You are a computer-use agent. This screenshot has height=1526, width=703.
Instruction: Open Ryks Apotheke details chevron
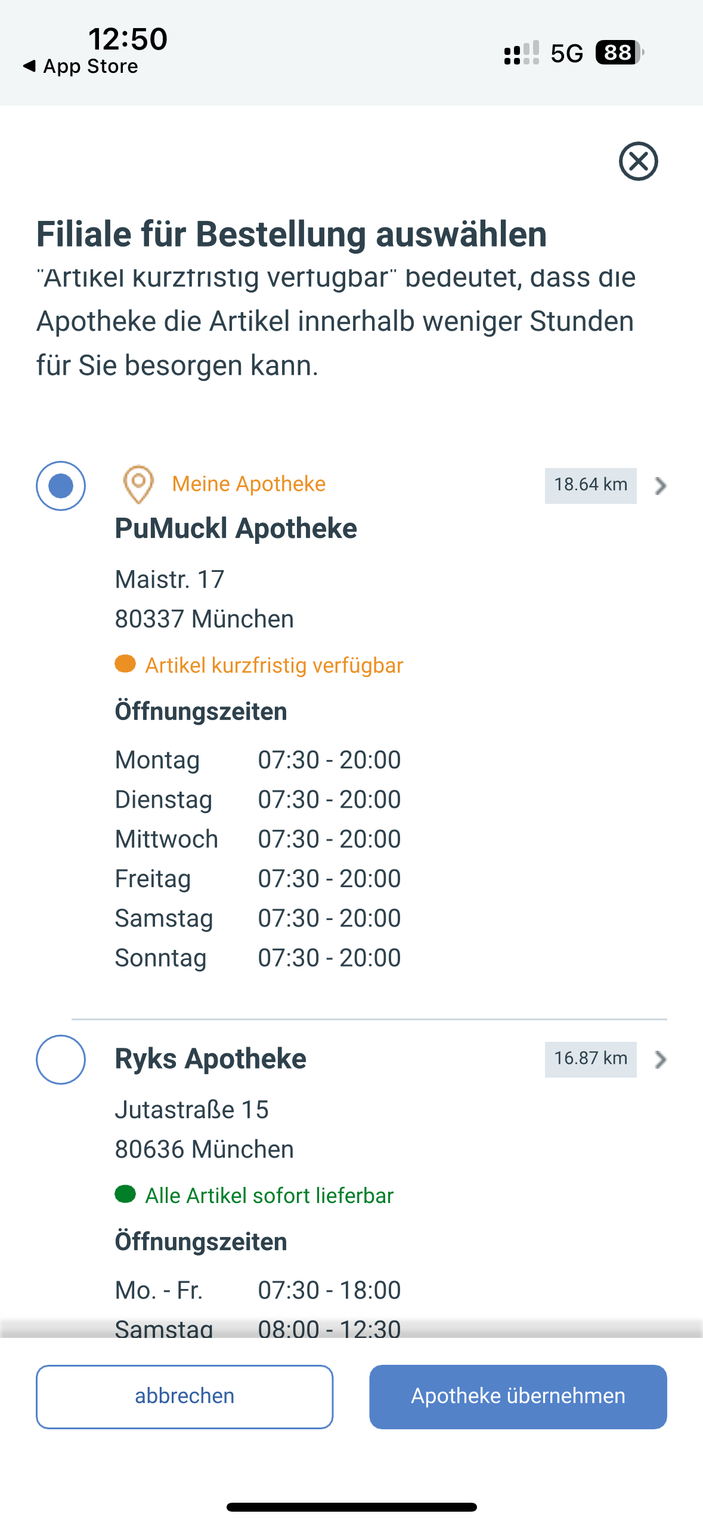660,1060
